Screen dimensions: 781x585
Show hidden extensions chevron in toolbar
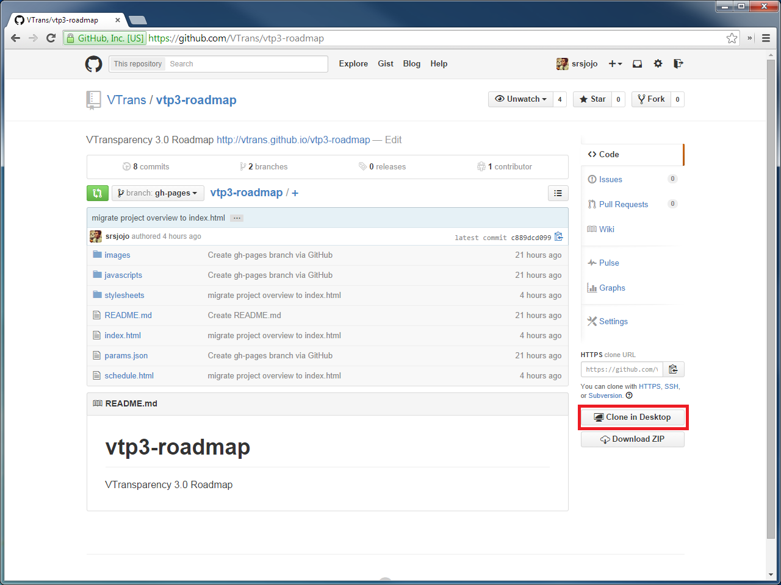pos(750,38)
